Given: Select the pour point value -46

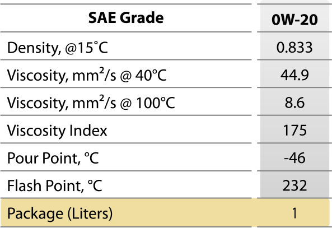Looking at the screenshot, I should click(x=294, y=158).
